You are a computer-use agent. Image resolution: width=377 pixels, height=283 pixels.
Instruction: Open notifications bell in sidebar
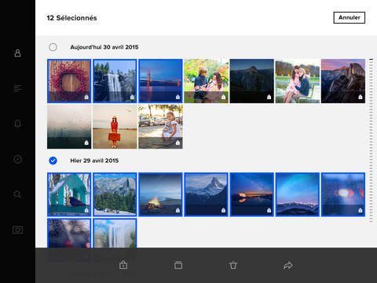point(17,123)
